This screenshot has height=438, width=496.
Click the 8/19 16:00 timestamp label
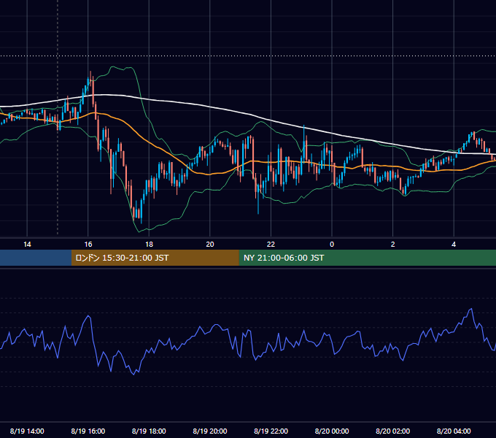click(x=88, y=431)
